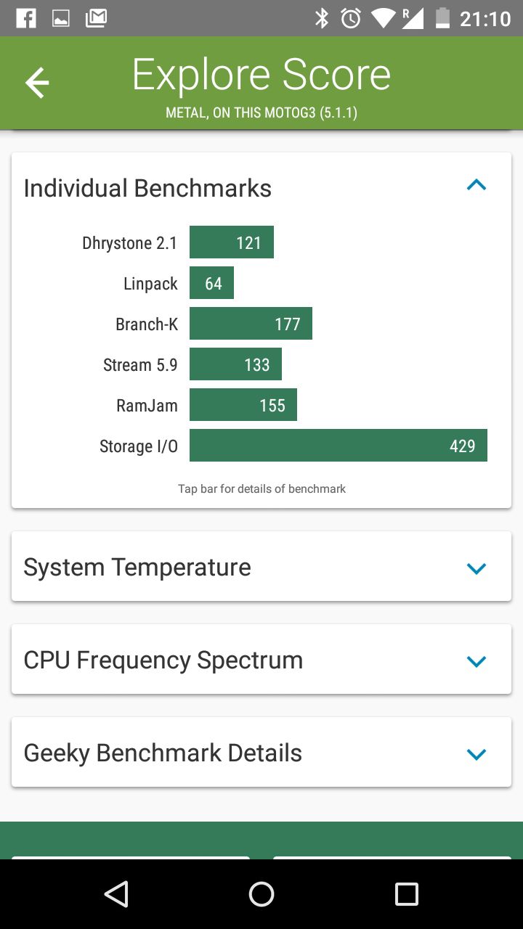
Task: Tap the alarm clock status icon
Action: tap(351, 18)
